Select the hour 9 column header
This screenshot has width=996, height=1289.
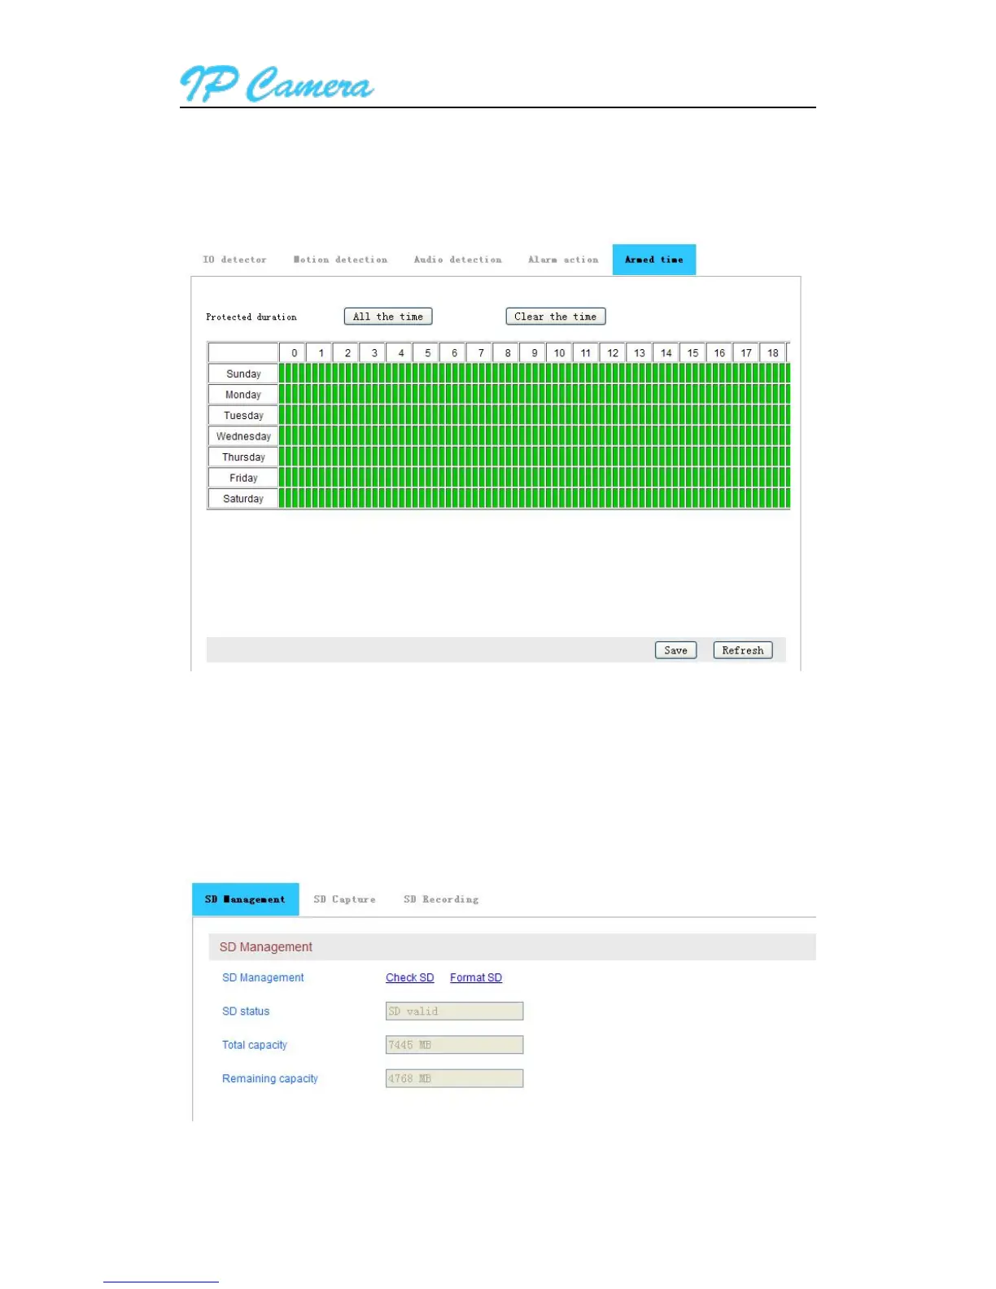click(x=533, y=353)
